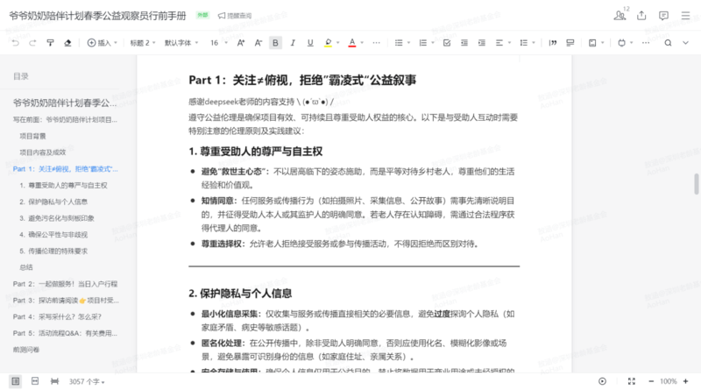701x390 pixels.
Task: Decrease paragraph indent
Action: (464, 43)
